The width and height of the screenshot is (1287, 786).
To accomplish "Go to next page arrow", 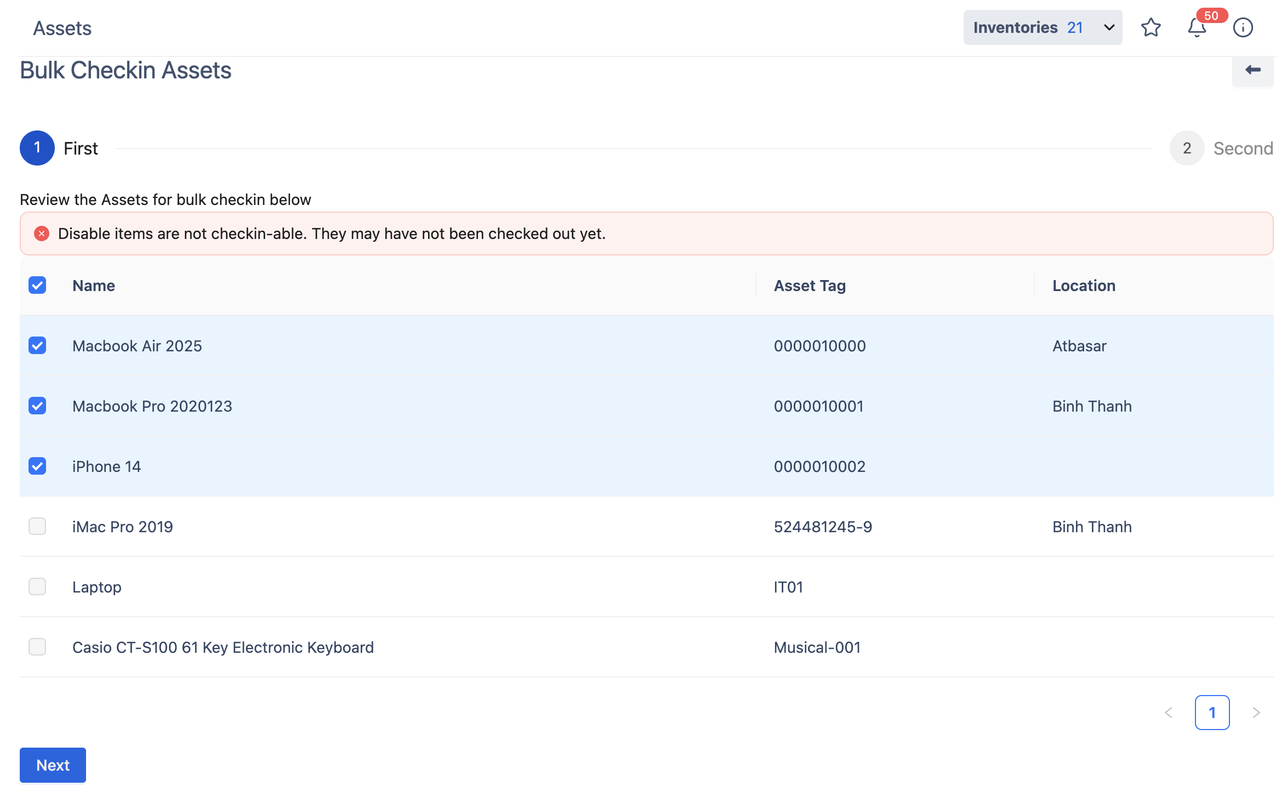I will coord(1256,712).
